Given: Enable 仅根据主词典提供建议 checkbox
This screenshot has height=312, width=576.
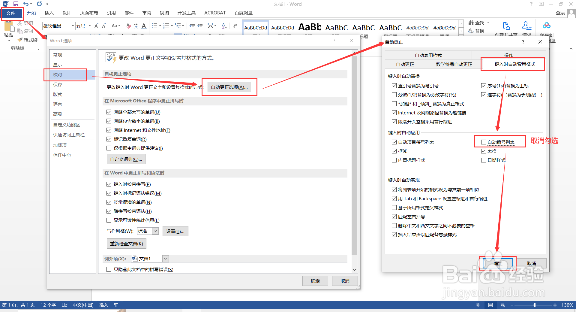Looking at the screenshot, I should (x=109, y=148).
